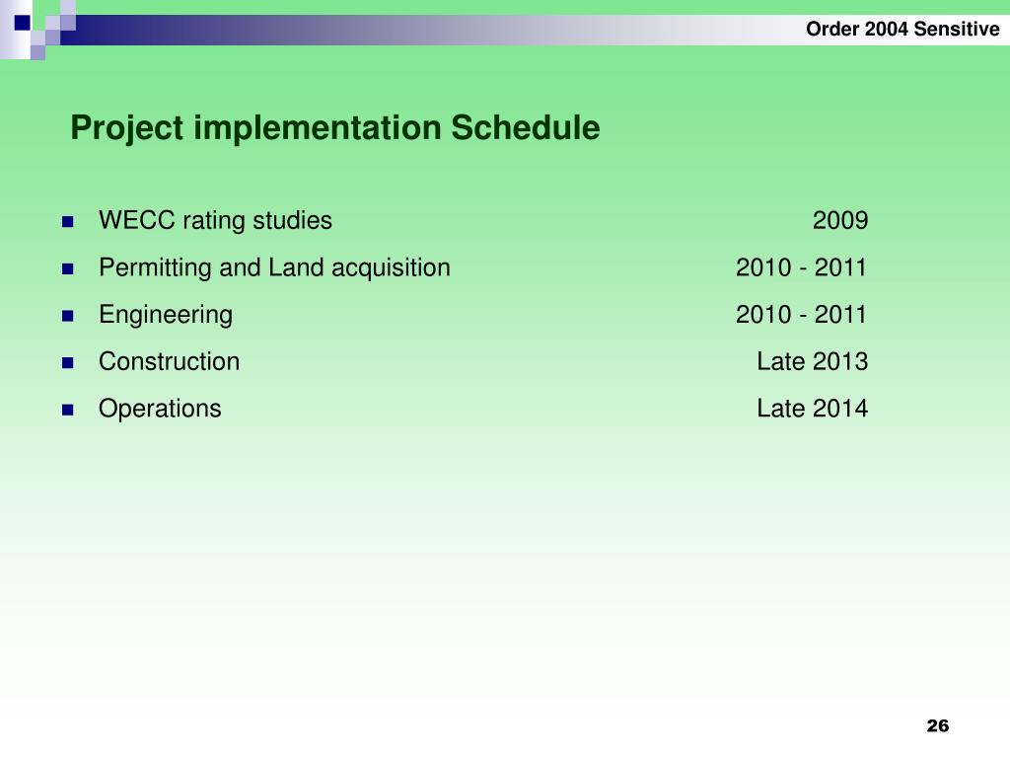The image size is (1010, 758).
Task: Click the Construction bullet marker
Action: pyautogui.click(x=68, y=362)
